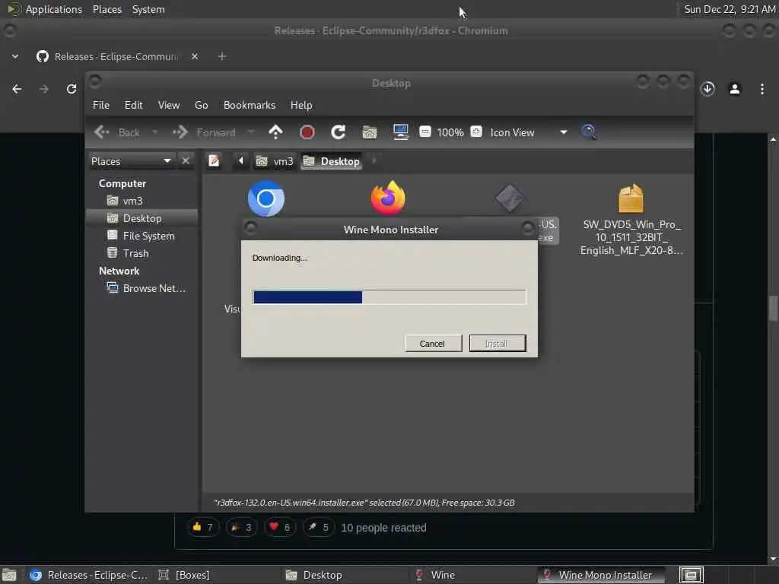
Task: Switch to [Boxes] taskbar entry
Action: coord(217,575)
